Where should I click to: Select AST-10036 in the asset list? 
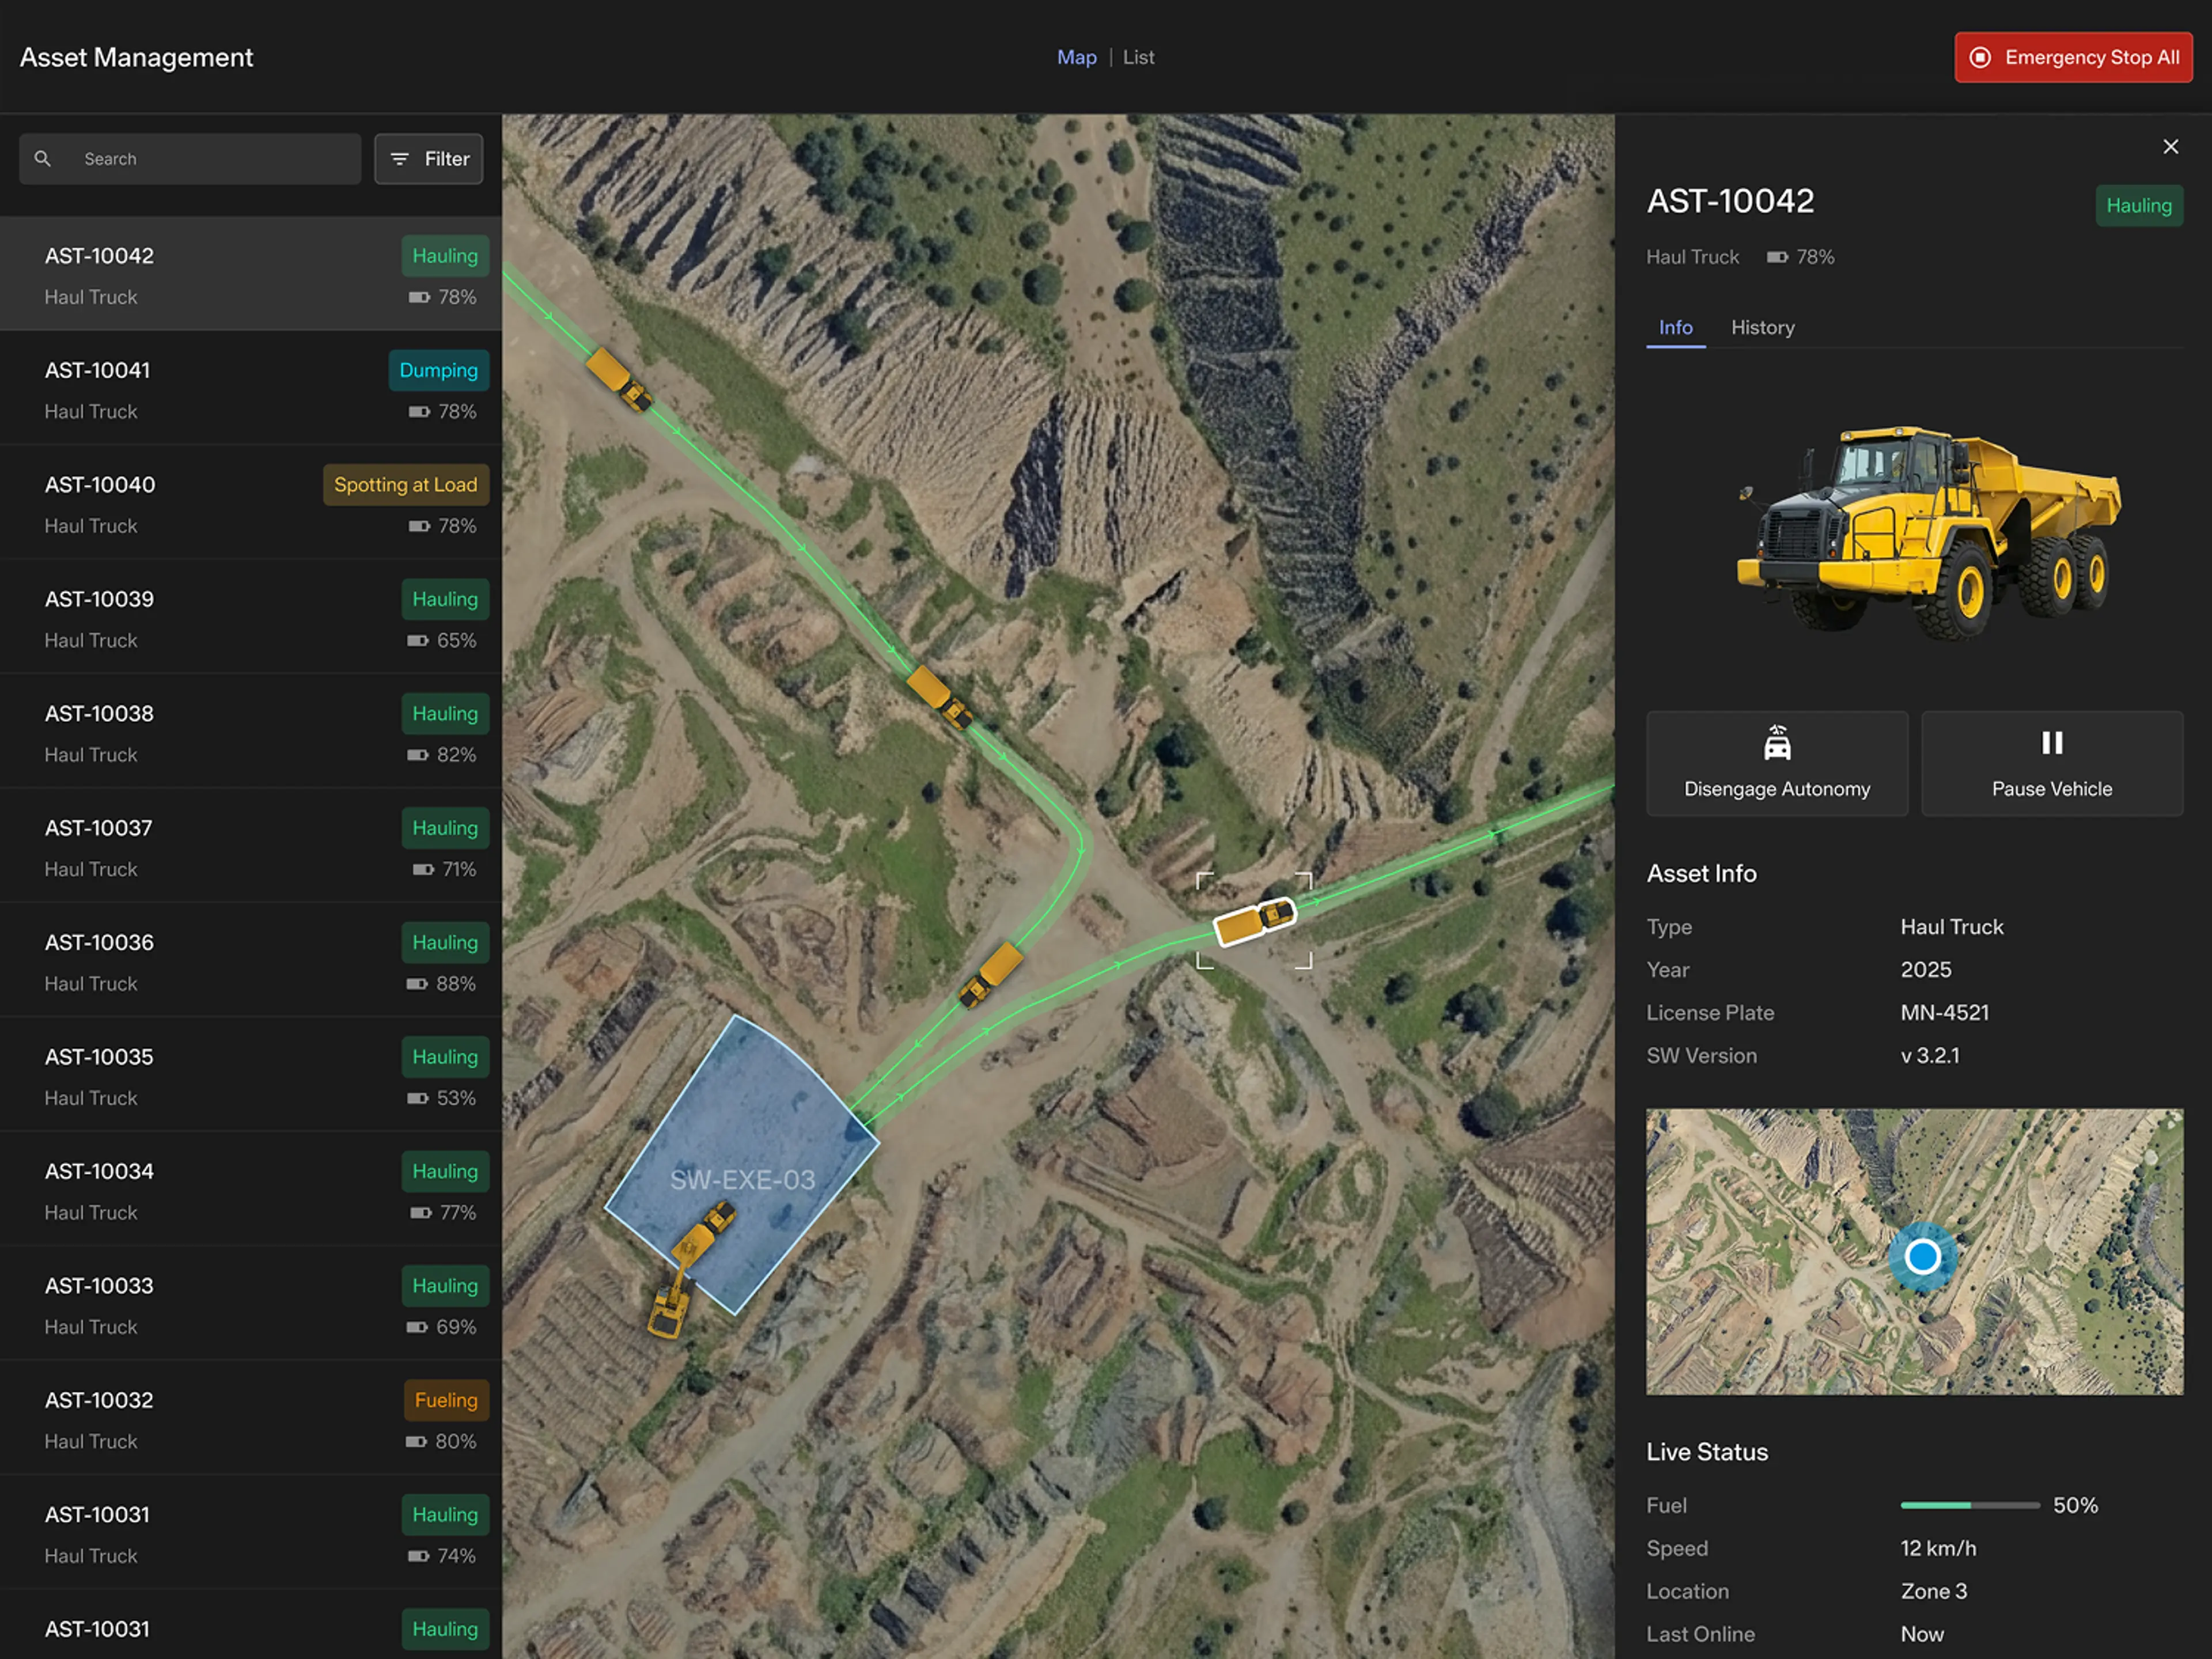point(250,961)
